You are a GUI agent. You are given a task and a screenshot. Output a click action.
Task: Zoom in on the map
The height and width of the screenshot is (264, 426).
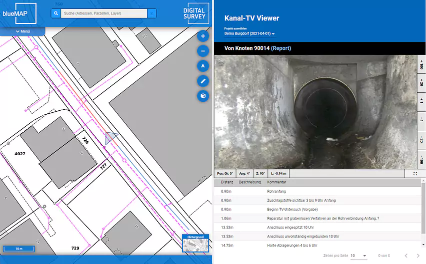(203, 36)
